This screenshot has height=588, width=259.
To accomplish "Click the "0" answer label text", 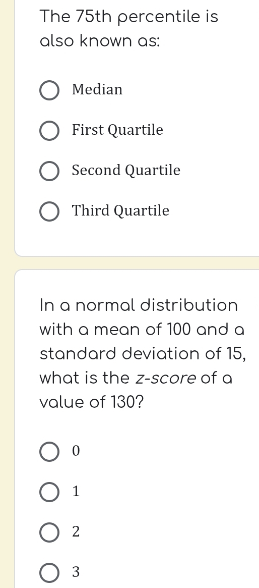I will [x=76, y=451].
